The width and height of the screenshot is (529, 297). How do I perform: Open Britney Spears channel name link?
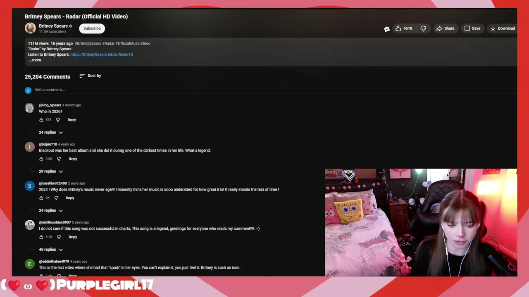click(x=53, y=26)
